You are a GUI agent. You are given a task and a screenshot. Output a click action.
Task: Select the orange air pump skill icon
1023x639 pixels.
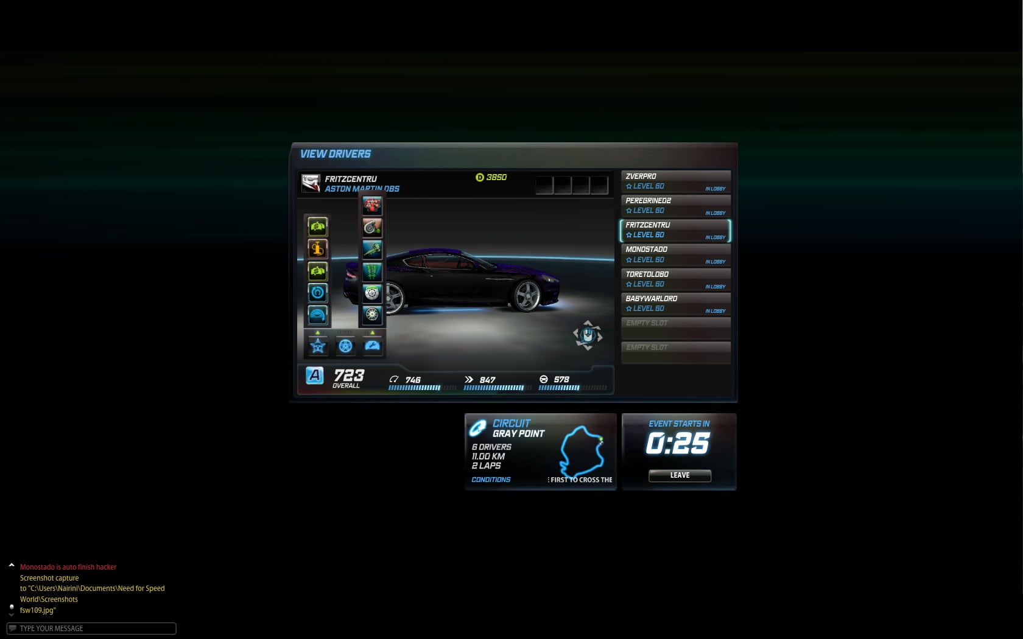tap(317, 249)
